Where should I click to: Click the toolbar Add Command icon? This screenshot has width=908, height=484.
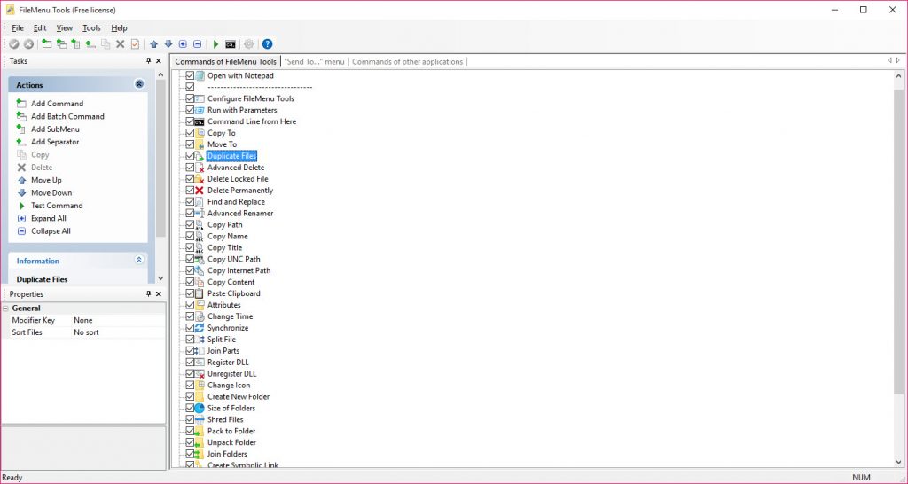tap(47, 44)
